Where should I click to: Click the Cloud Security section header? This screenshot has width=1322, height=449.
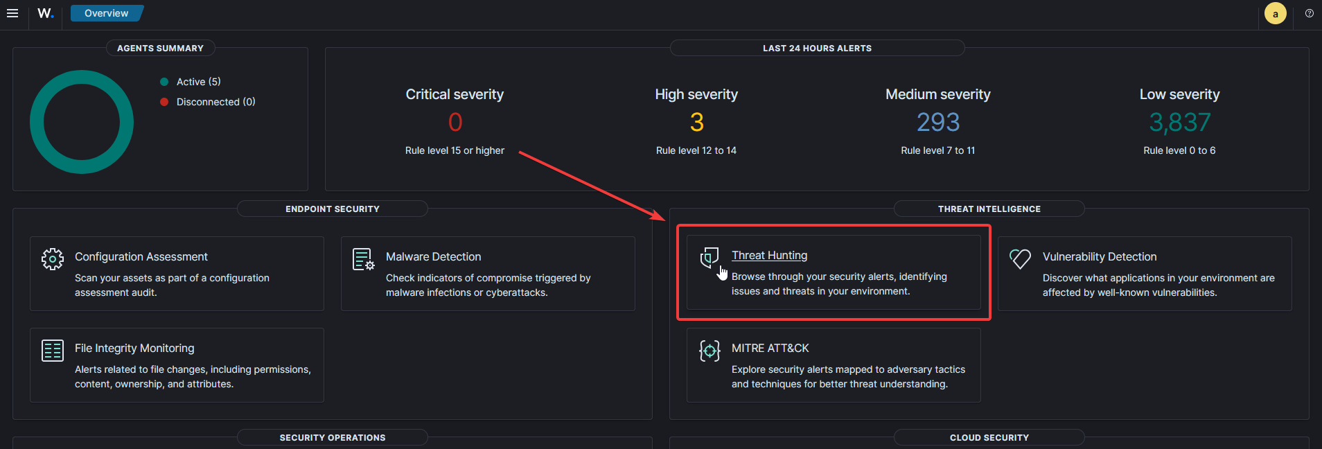click(988, 437)
